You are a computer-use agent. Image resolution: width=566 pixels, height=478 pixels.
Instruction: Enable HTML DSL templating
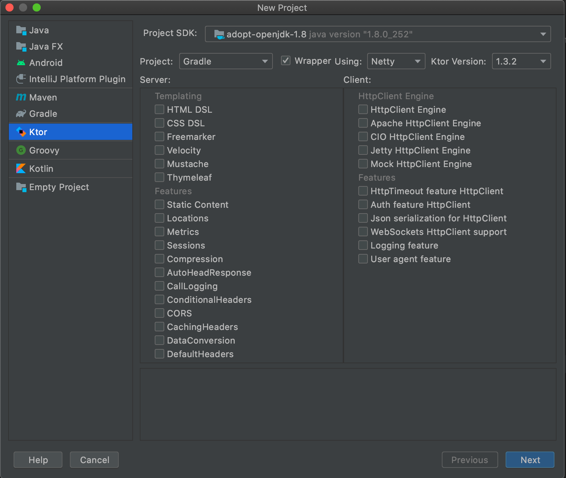pos(159,109)
